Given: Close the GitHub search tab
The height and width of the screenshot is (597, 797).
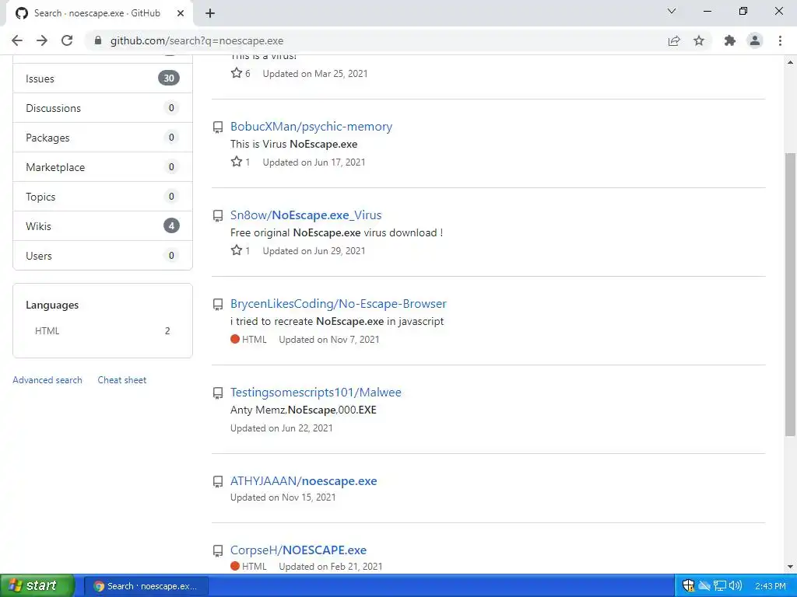Looking at the screenshot, I should [181, 13].
